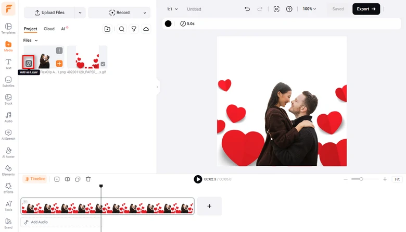Click the Add as Layer icon
The image size is (406, 232).
point(29,63)
